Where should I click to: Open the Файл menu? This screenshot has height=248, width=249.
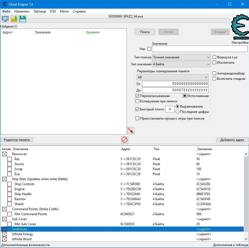tap(6, 11)
